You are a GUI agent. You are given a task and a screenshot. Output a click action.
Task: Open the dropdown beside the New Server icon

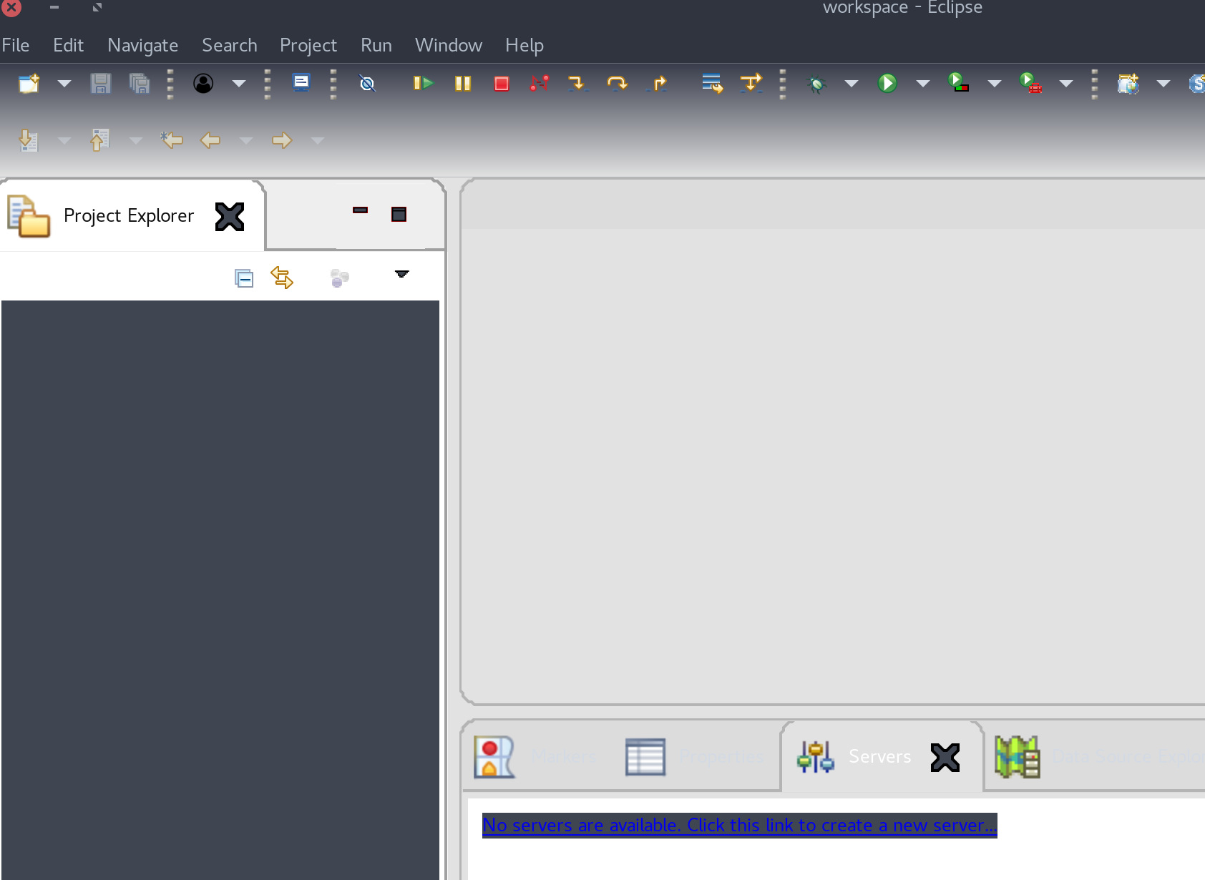[1163, 84]
